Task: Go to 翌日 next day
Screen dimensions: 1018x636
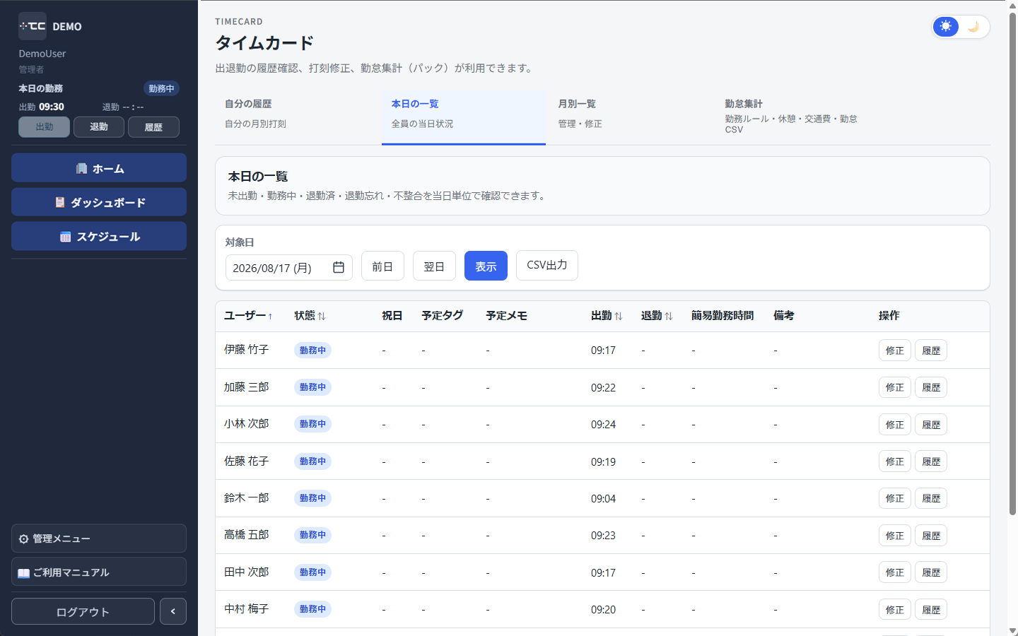Action: tap(434, 266)
